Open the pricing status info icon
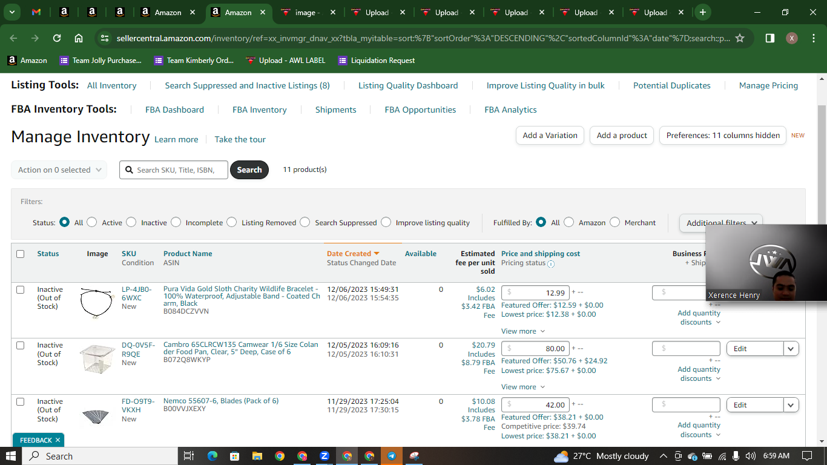Image resolution: width=827 pixels, height=465 pixels. pos(551,263)
